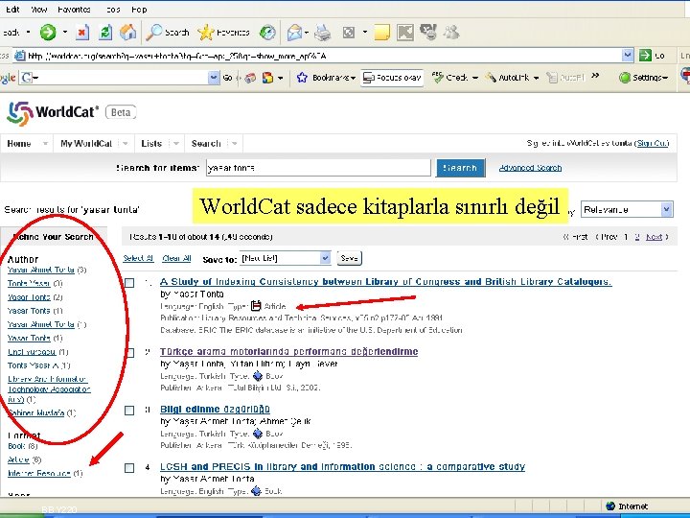Click the Print icon
Viewport: 690px width, 518px height.
[322, 33]
